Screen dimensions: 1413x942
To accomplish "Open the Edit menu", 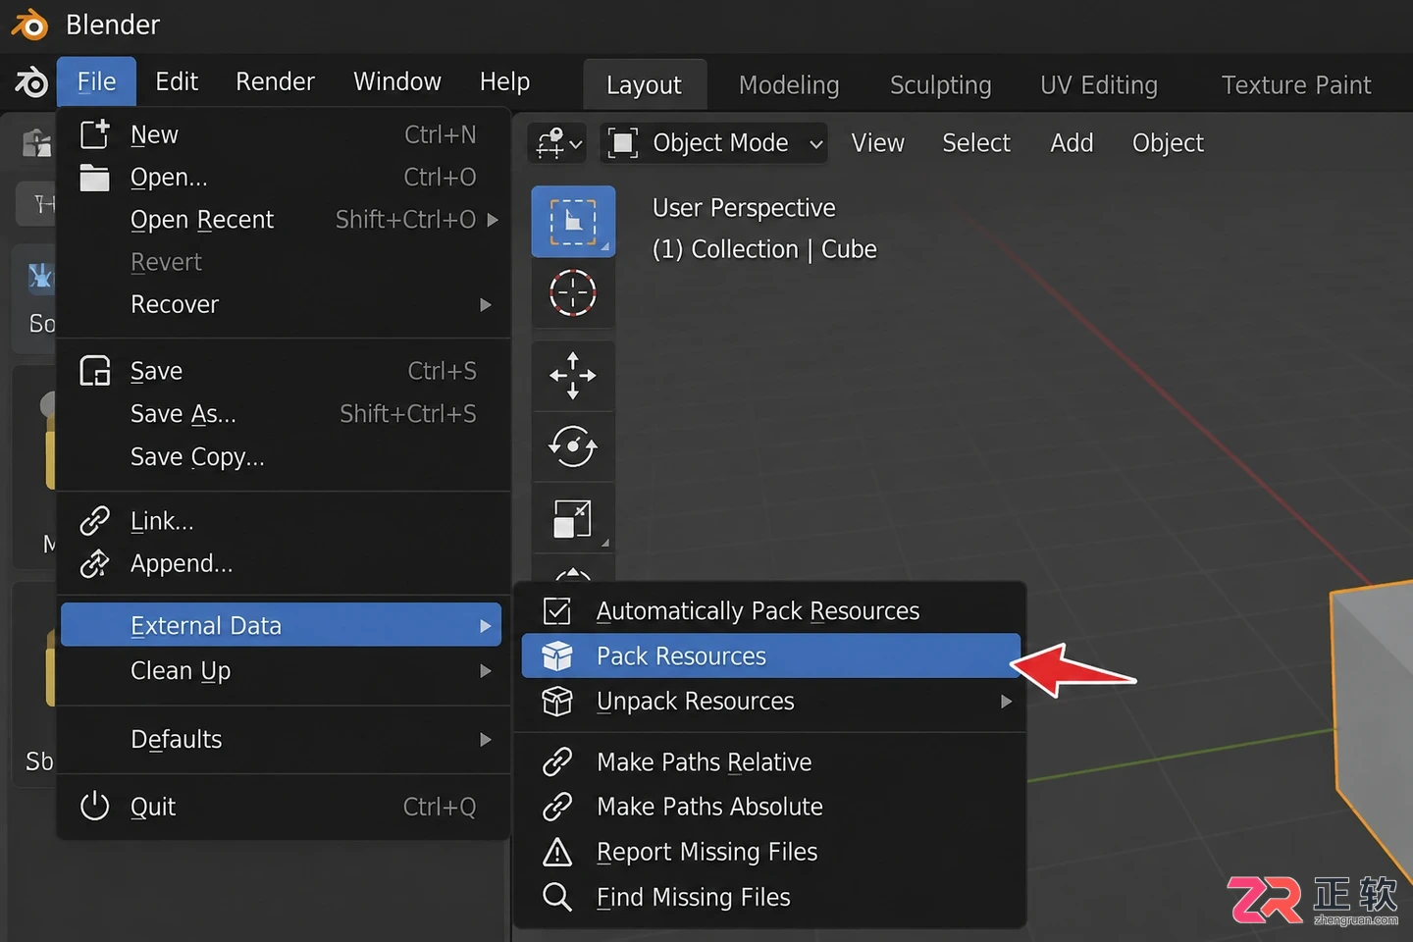I will (177, 81).
